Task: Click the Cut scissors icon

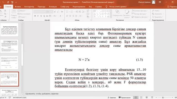Action: [5, 11]
